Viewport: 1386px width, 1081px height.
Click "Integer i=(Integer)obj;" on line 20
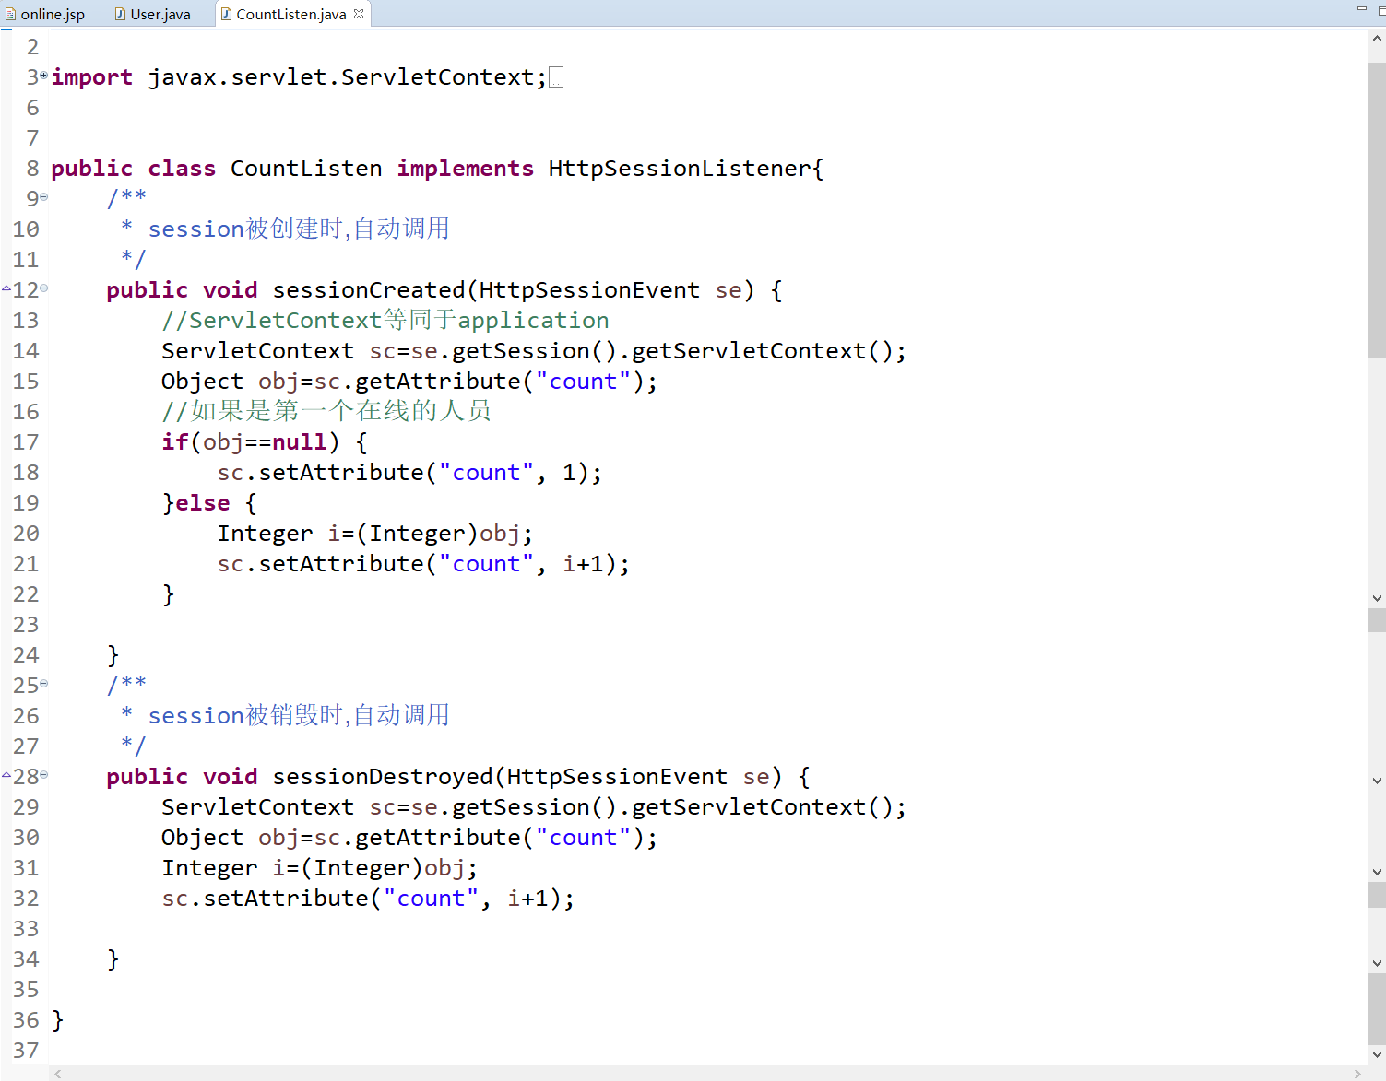point(375,534)
